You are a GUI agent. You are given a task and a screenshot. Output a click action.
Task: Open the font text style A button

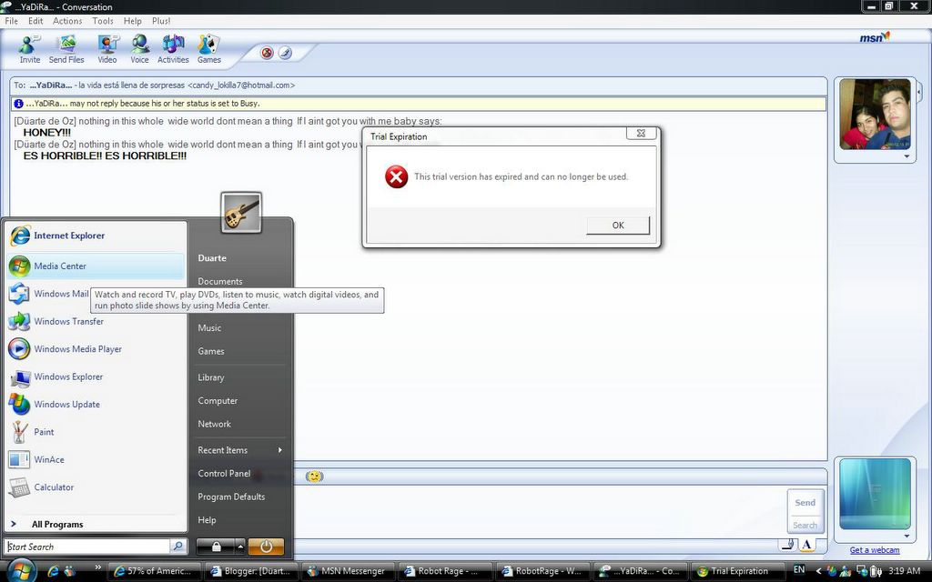[806, 545]
